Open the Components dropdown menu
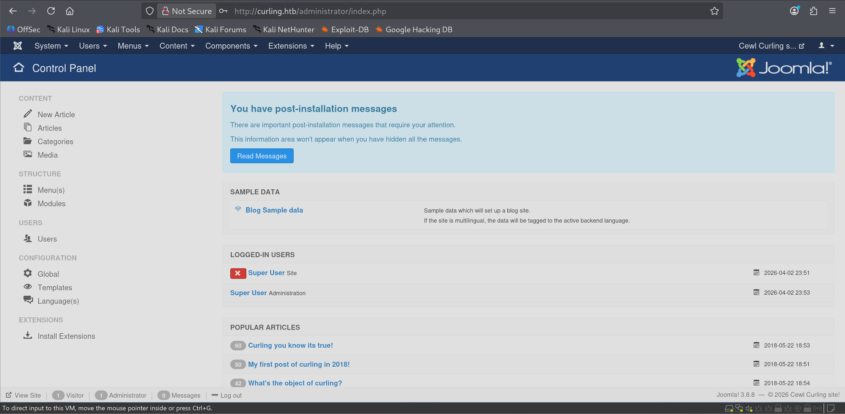The height and width of the screenshot is (414, 845). 231,46
